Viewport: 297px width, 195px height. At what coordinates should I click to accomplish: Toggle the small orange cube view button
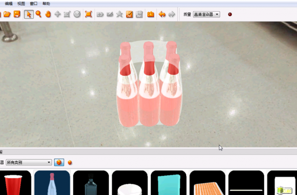[70, 162]
